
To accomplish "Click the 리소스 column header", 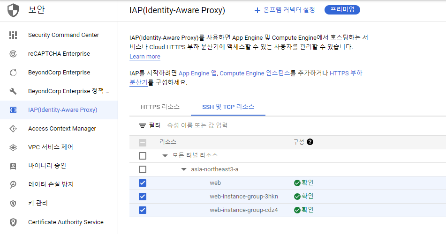I will pos(168,142).
